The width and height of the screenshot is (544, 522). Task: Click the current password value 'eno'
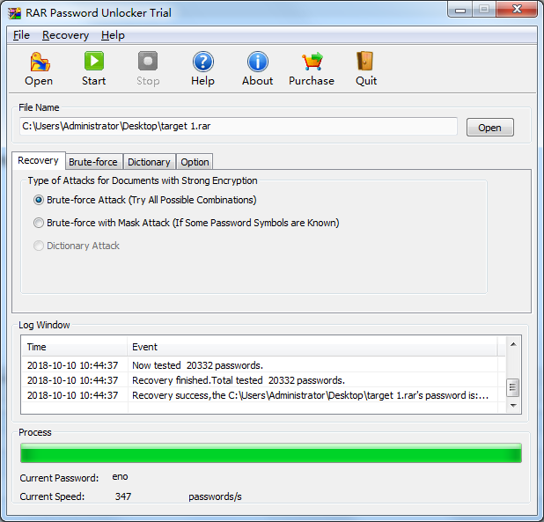[120, 477]
